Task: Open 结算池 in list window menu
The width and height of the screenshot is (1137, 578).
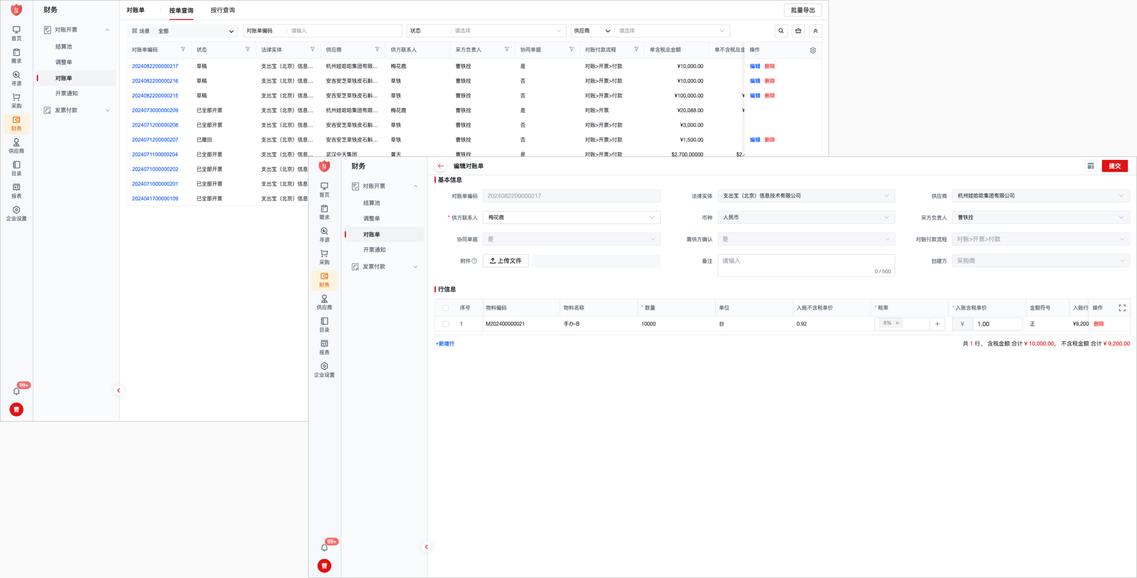Action: tap(63, 46)
